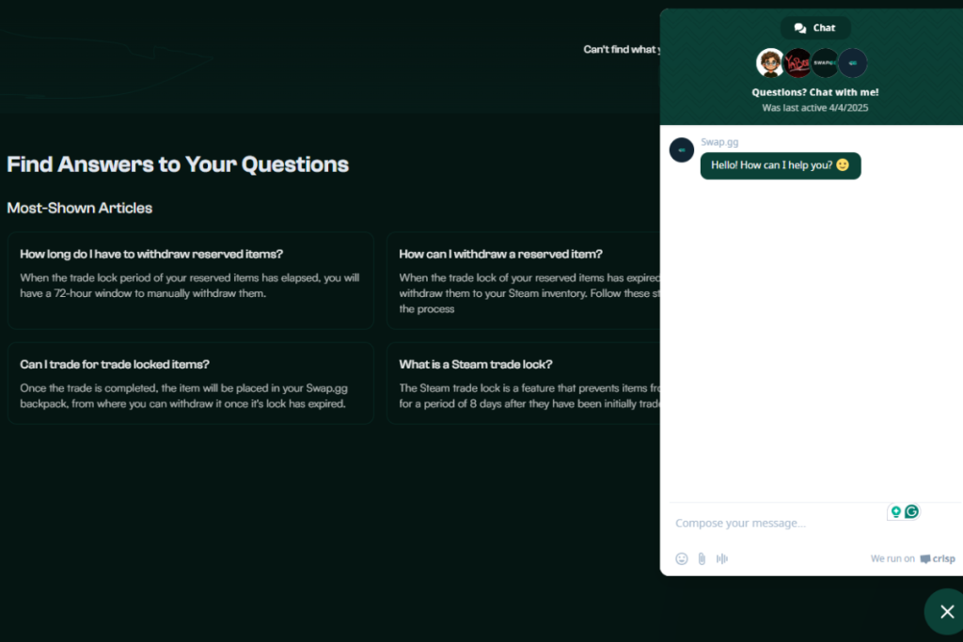Click 'Questions? Chat with me!' header text

[x=815, y=92]
